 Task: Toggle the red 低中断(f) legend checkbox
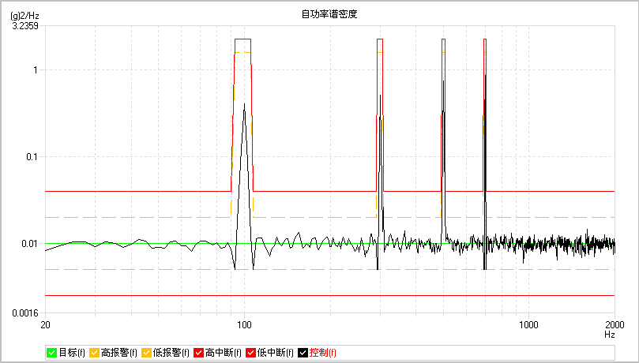pyautogui.click(x=251, y=353)
